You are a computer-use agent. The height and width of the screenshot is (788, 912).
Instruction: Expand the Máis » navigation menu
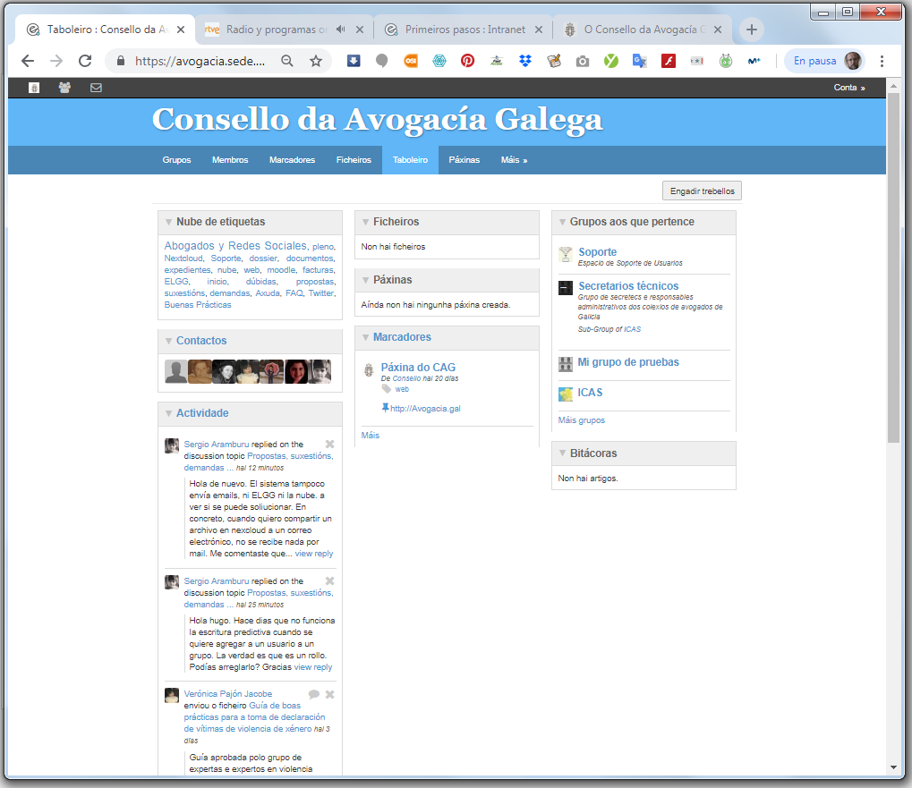pos(514,160)
